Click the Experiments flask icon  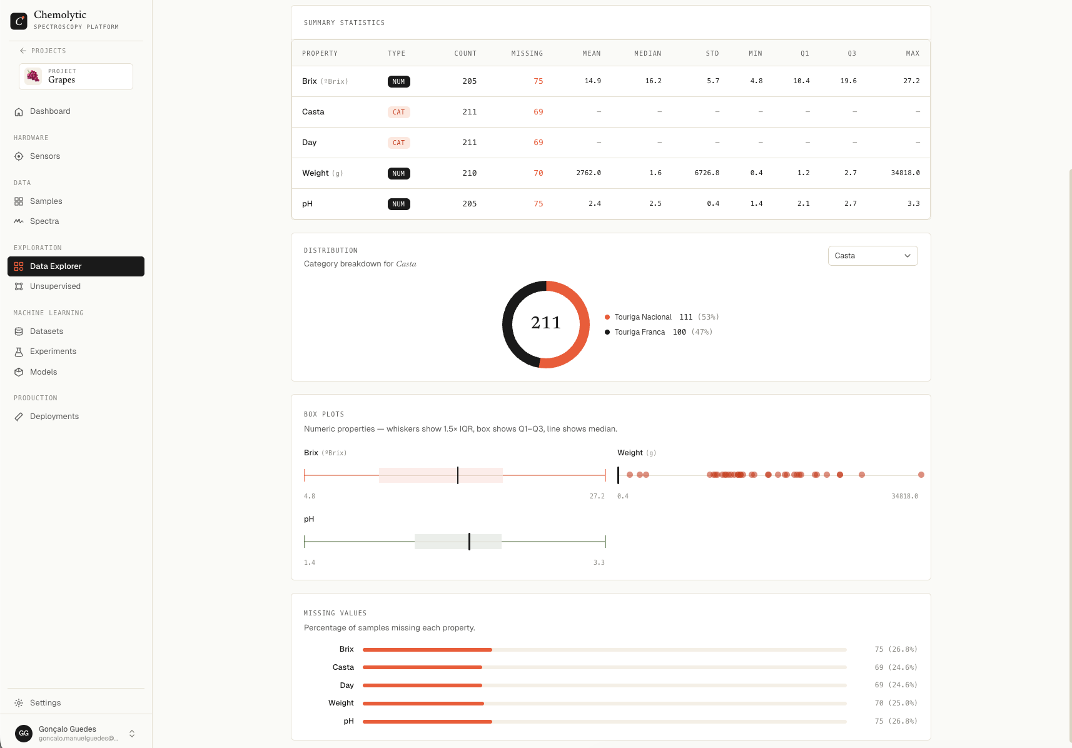click(19, 351)
